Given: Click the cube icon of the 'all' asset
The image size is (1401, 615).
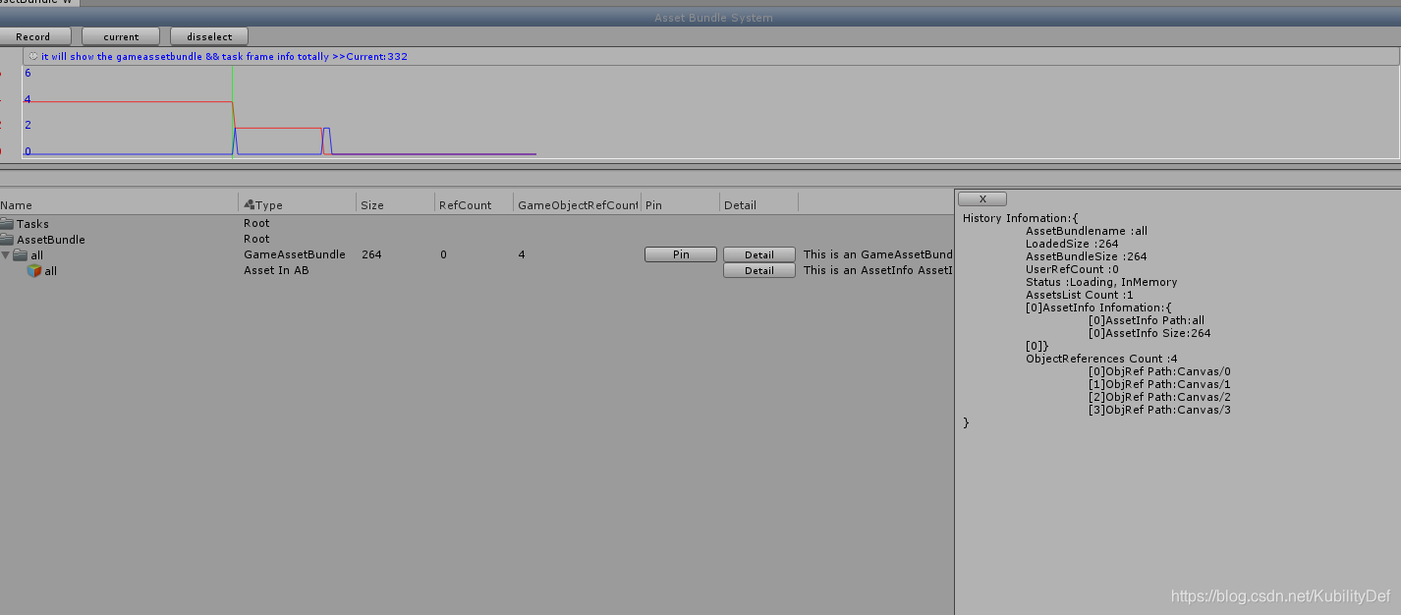Looking at the screenshot, I should tap(34, 271).
